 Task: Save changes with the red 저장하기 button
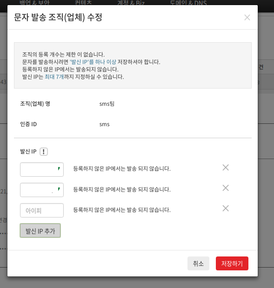232,263
